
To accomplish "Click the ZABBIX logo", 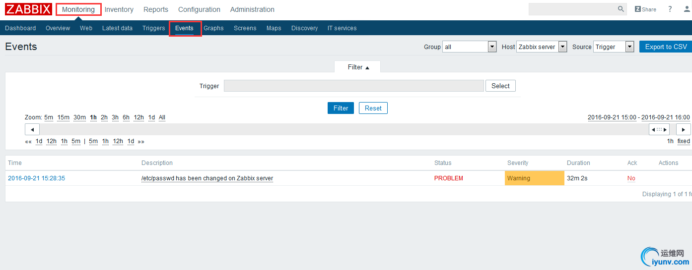I will pos(28,9).
